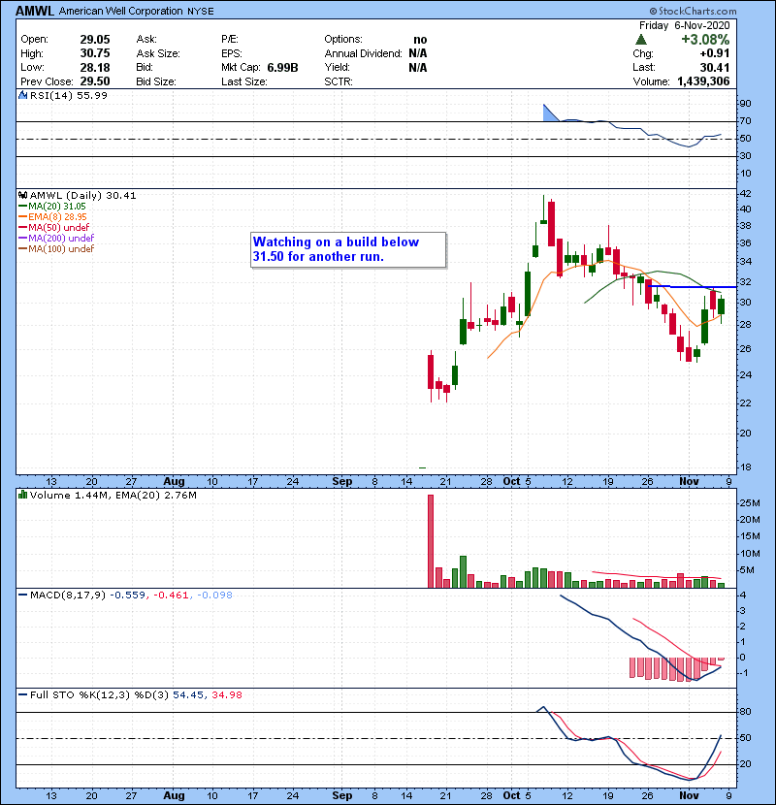Click the stochastic %K value 54.45

click(188, 694)
